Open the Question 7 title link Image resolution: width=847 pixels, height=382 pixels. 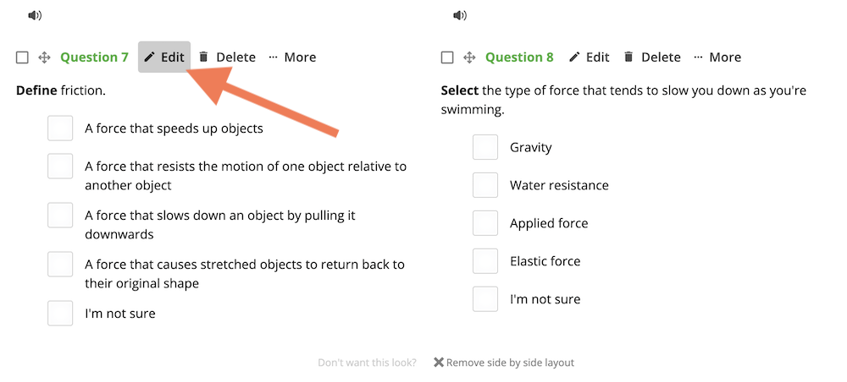tap(95, 57)
